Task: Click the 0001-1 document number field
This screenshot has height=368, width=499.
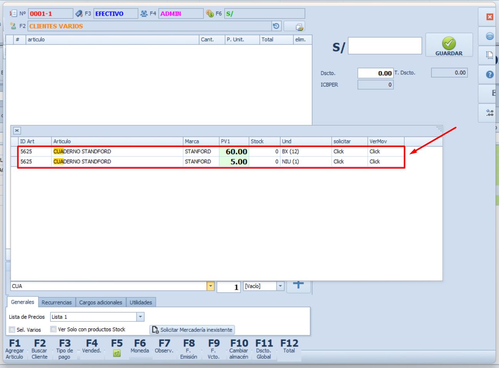Action: coord(50,13)
